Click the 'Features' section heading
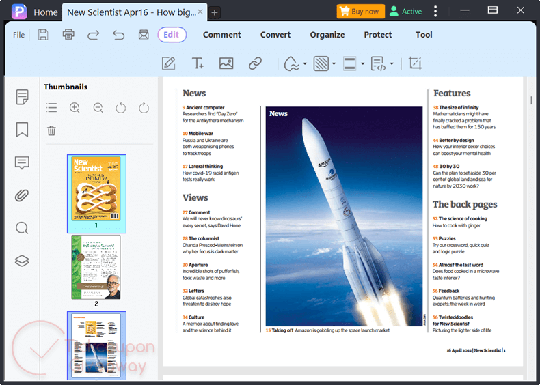 click(x=452, y=94)
